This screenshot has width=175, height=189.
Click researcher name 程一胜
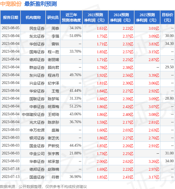[53, 52]
